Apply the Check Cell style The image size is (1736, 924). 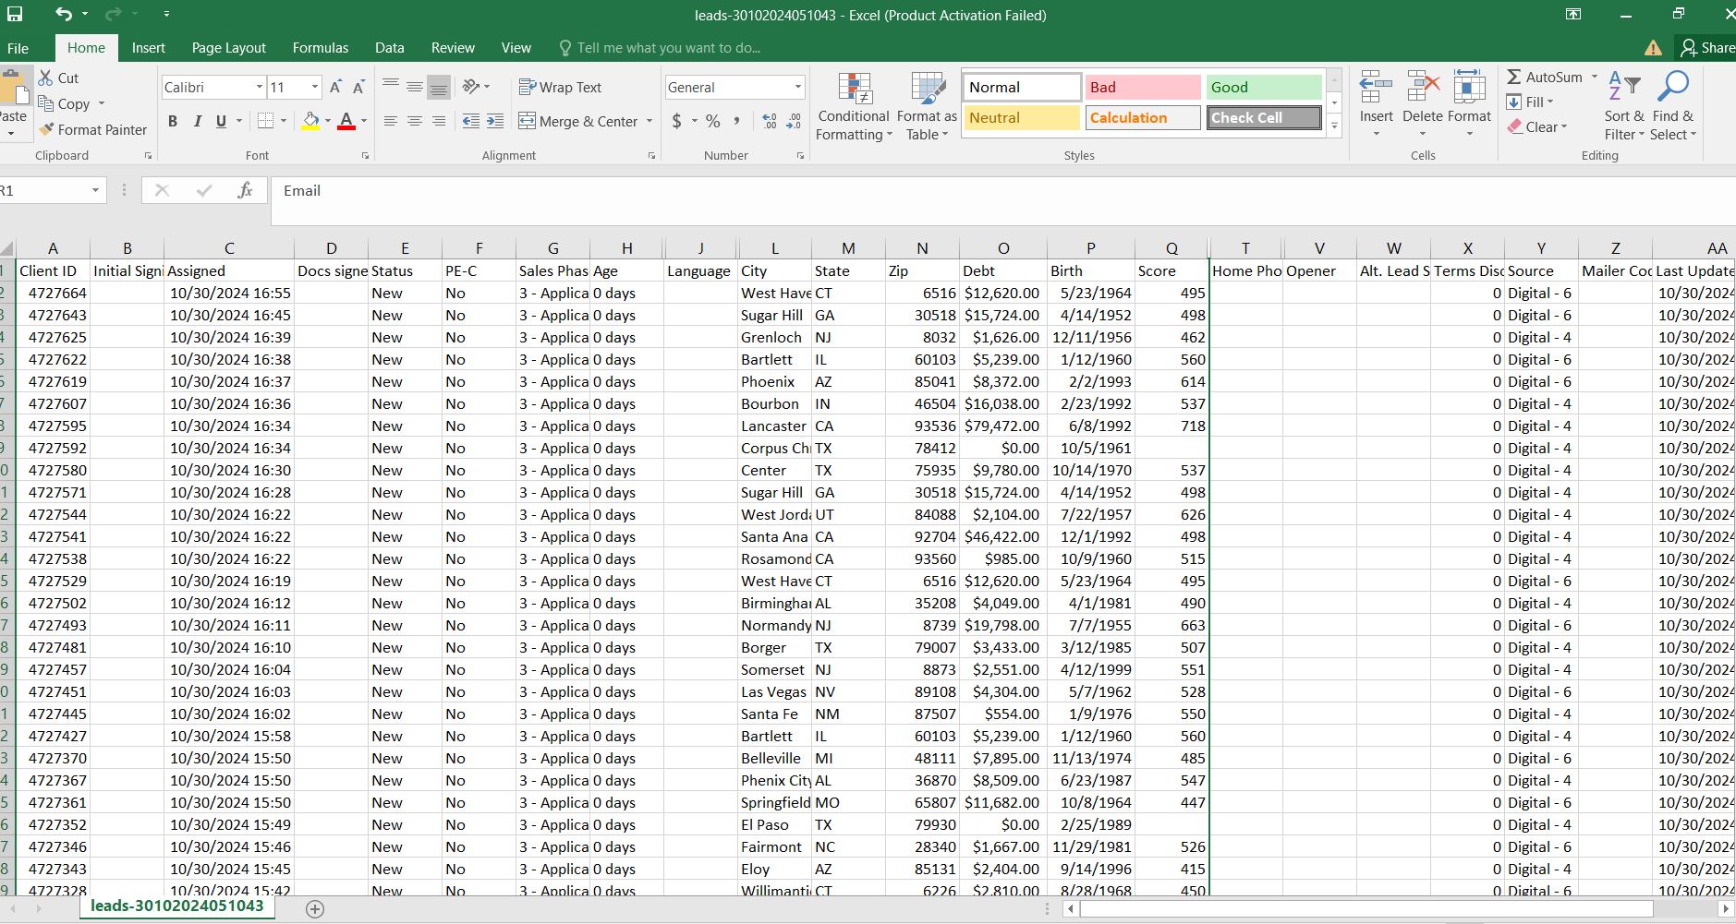(x=1263, y=117)
